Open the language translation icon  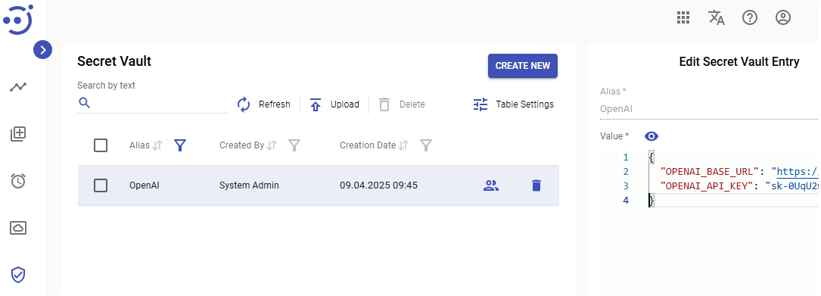(717, 18)
